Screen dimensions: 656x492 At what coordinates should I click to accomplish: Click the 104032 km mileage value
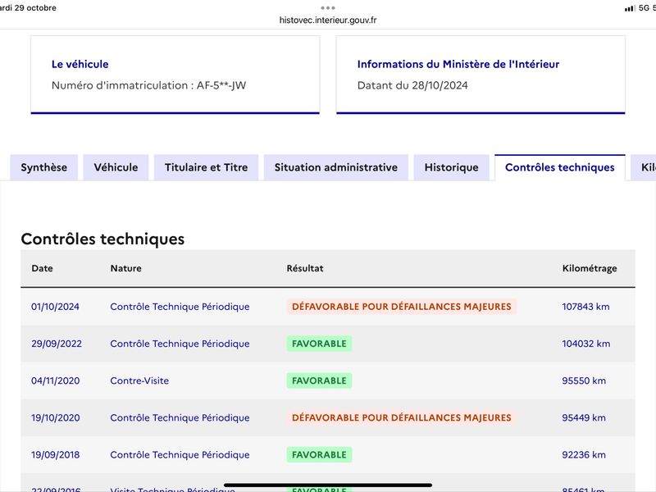[x=586, y=344]
